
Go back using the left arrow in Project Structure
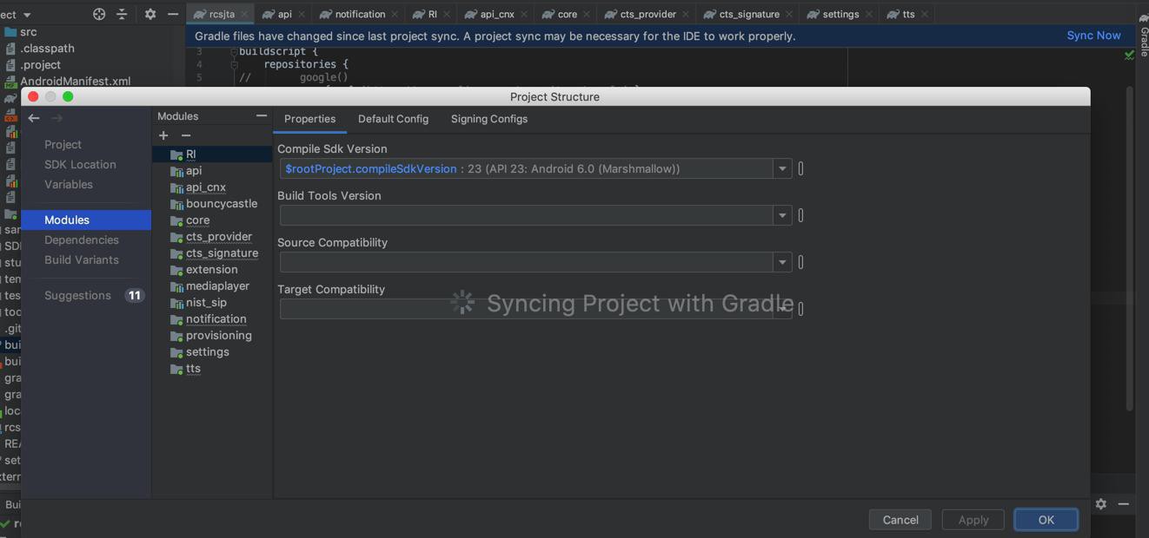[x=34, y=118]
